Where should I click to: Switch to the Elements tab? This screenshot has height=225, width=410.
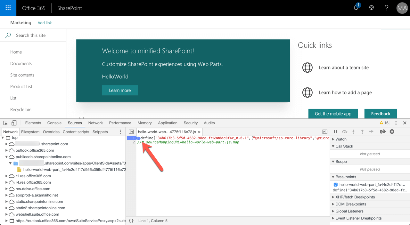point(33,123)
